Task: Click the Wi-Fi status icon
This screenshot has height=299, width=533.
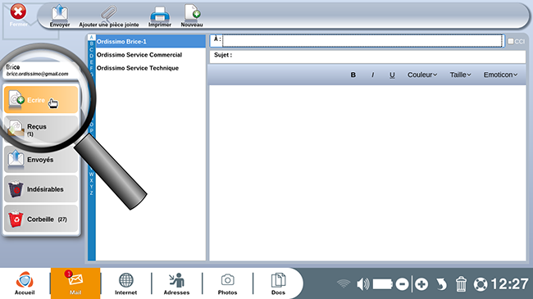Action: click(x=344, y=283)
